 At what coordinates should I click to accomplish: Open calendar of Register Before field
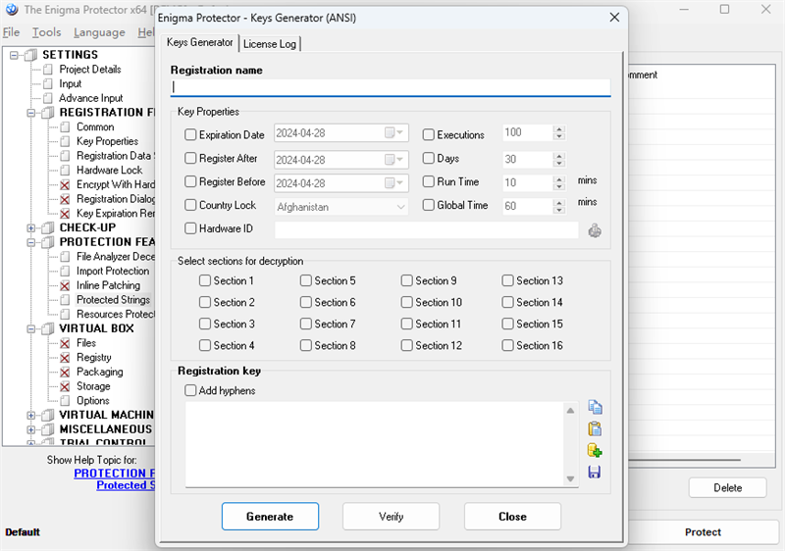394,183
